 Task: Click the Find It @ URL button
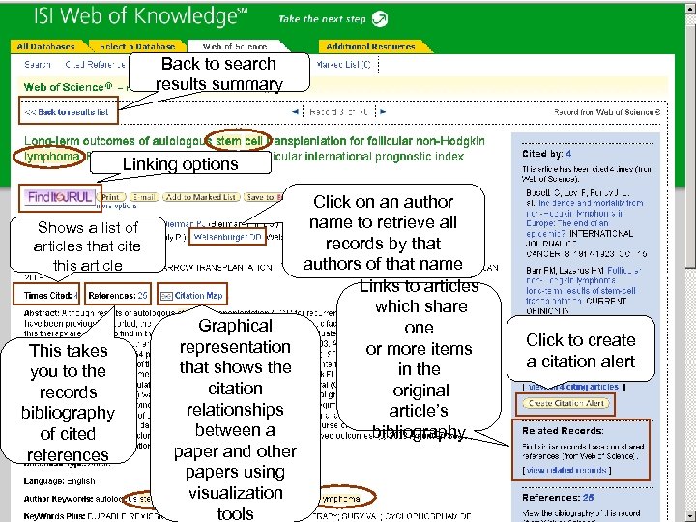[60, 197]
